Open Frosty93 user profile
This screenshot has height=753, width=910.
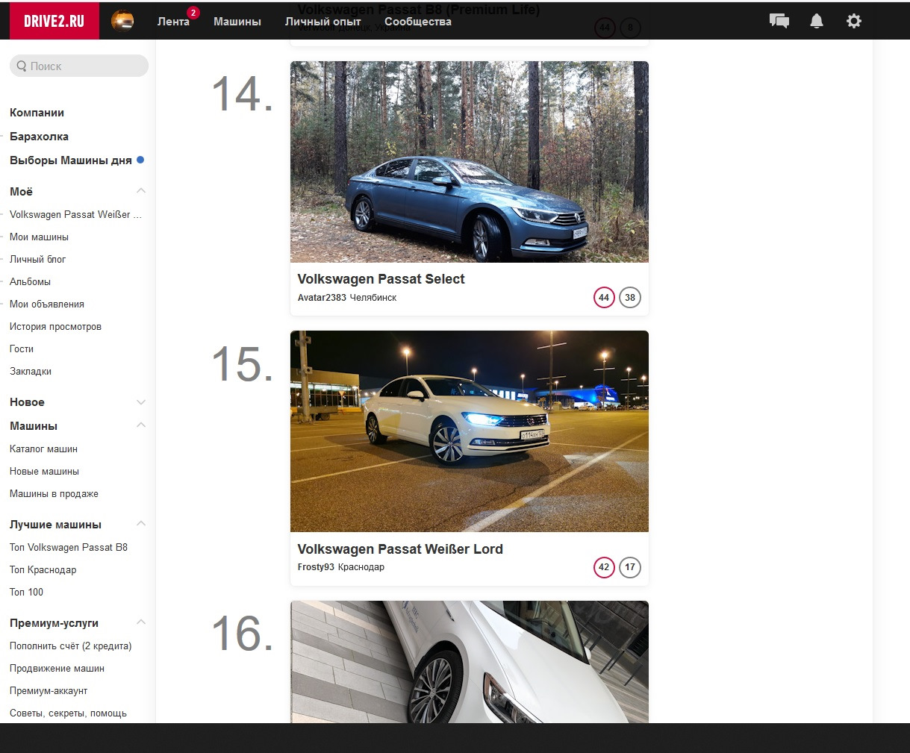[x=316, y=567]
